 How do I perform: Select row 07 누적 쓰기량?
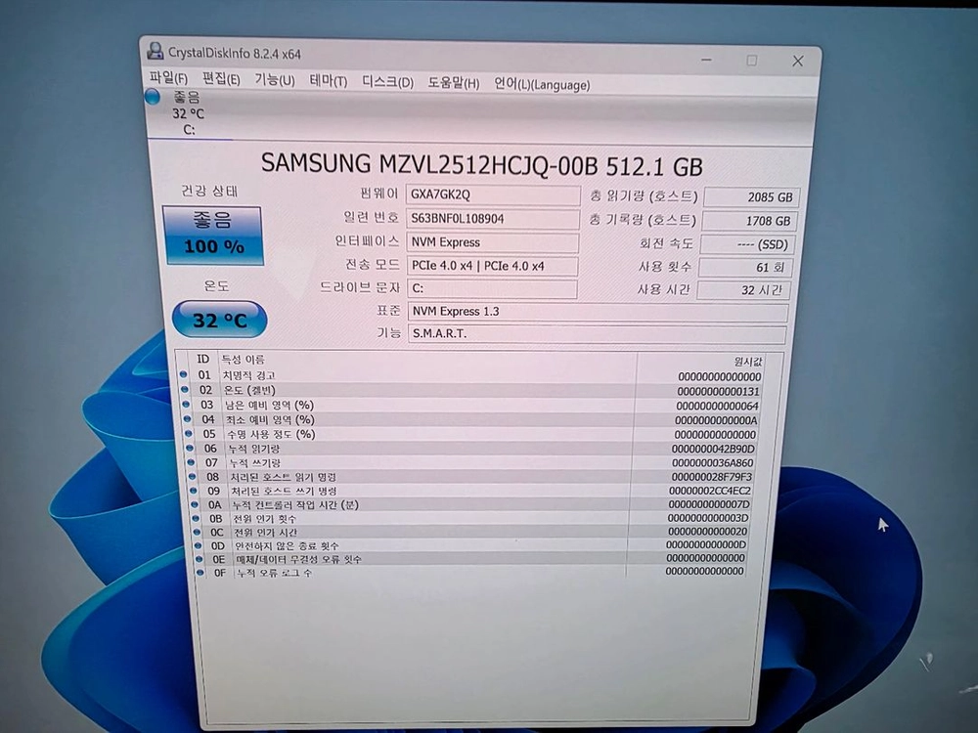(x=472, y=462)
